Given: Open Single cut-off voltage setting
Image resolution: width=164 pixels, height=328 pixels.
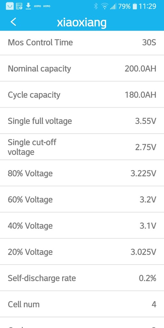Looking at the screenshot, I should [82, 147].
